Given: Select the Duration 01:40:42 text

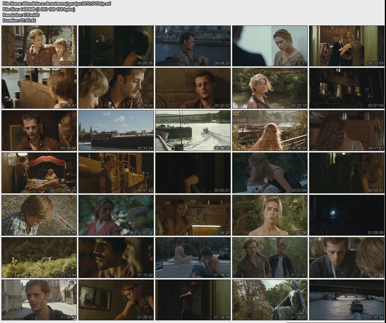Looking at the screenshot, I should tap(19, 20).
